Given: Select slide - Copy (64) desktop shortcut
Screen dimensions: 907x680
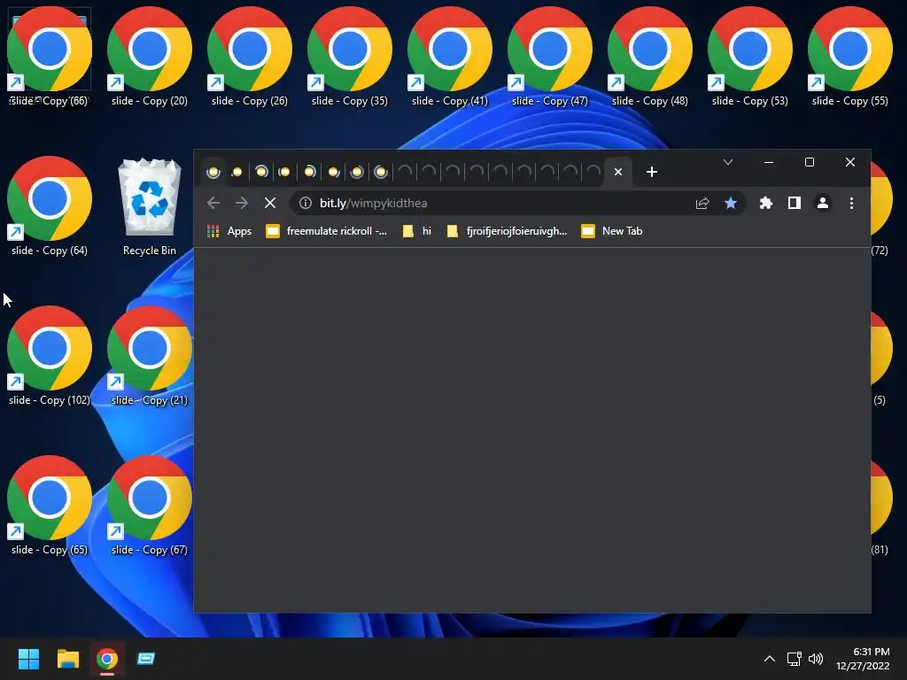Looking at the screenshot, I should tap(50, 206).
